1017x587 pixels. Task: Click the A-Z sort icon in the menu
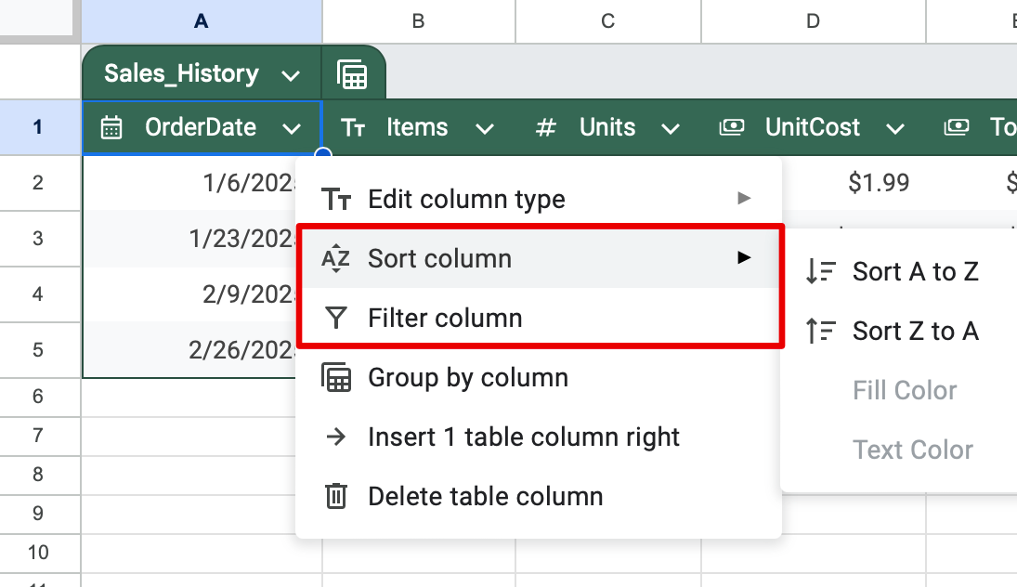[x=334, y=258]
